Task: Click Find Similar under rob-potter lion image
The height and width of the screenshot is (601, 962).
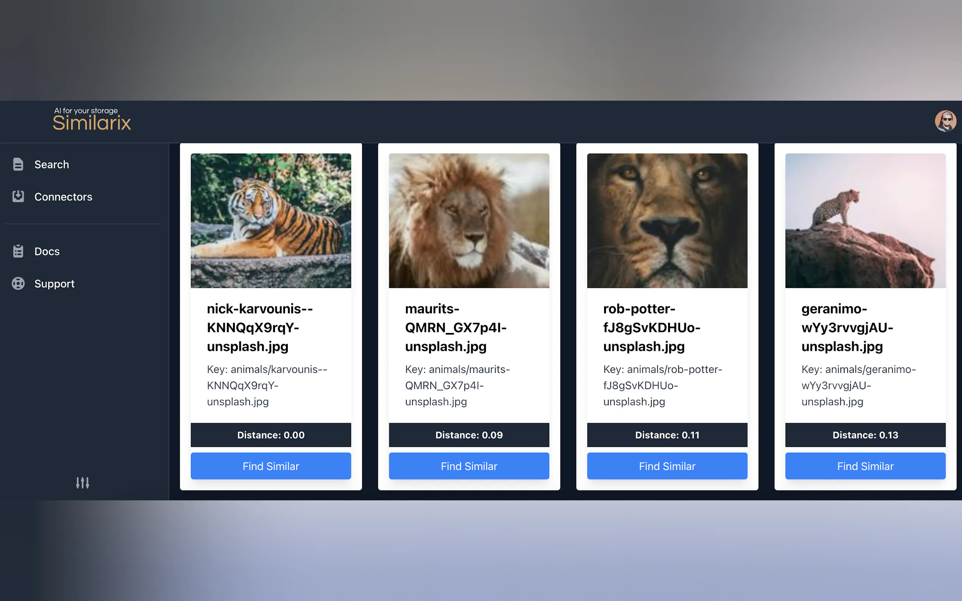Action: point(667,466)
